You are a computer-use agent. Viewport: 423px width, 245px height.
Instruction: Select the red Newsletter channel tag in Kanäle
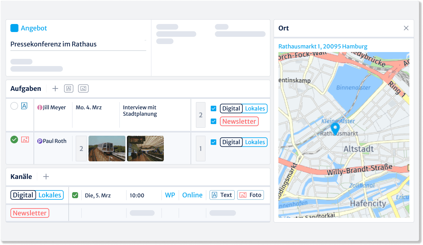pos(30,213)
